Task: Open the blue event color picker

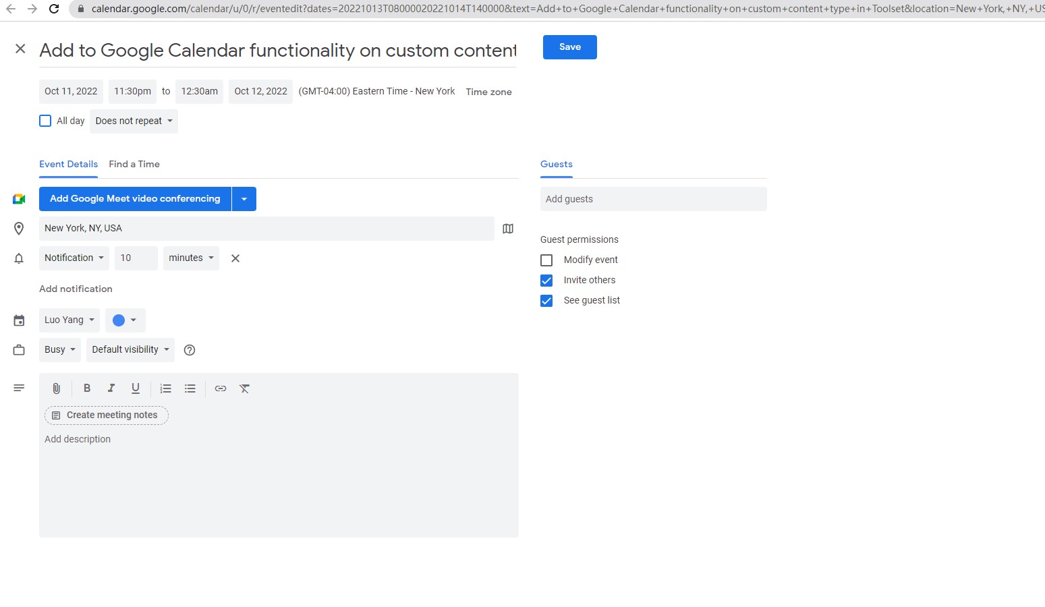Action: click(x=125, y=320)
